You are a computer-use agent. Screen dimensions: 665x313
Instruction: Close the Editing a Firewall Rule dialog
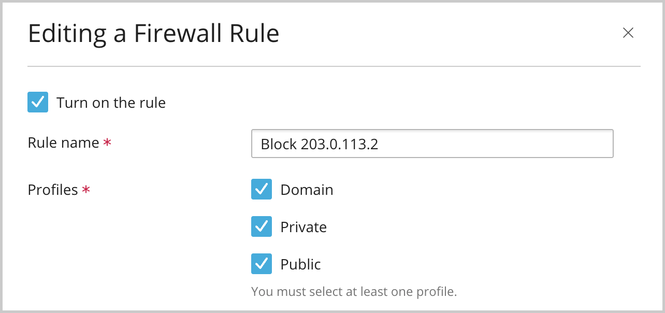tap(628, 33)
